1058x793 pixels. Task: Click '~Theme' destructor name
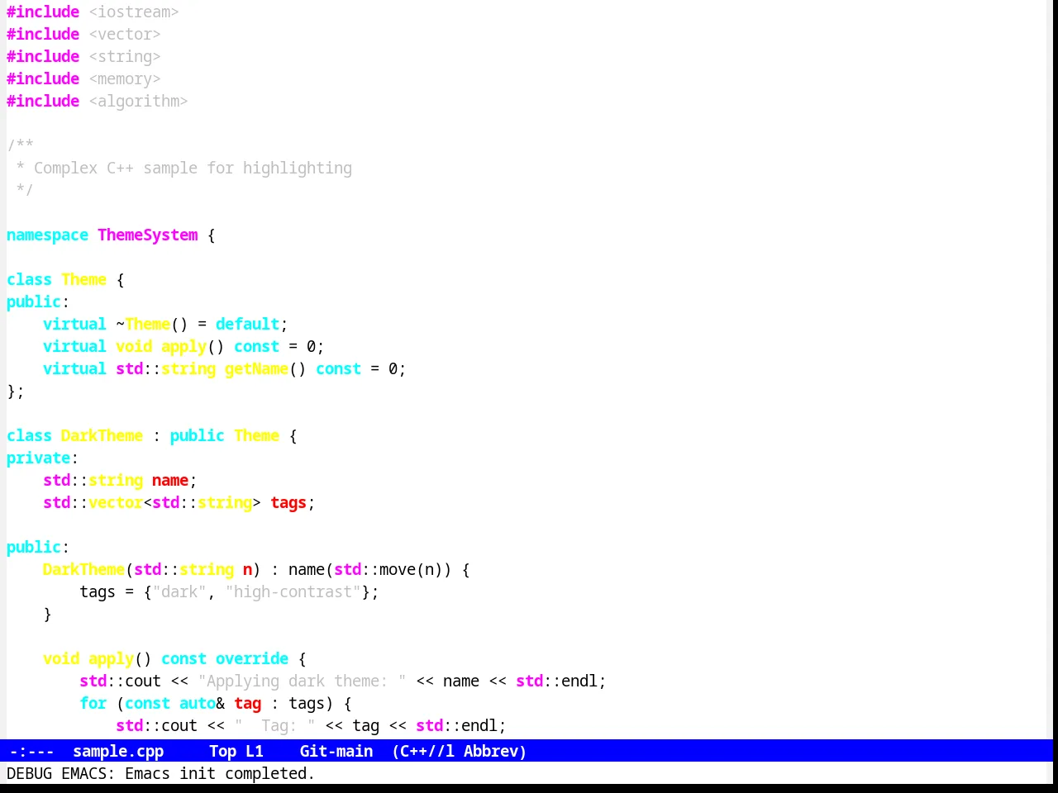coord(143,324)
